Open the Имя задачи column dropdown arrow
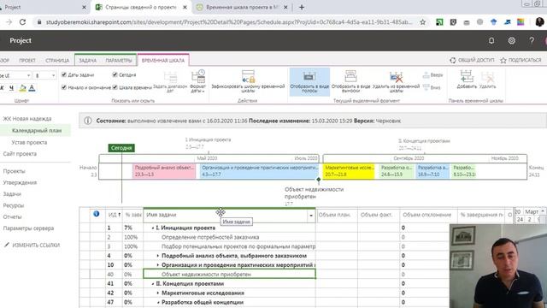547x308 pixels. [x=311, y=216]
